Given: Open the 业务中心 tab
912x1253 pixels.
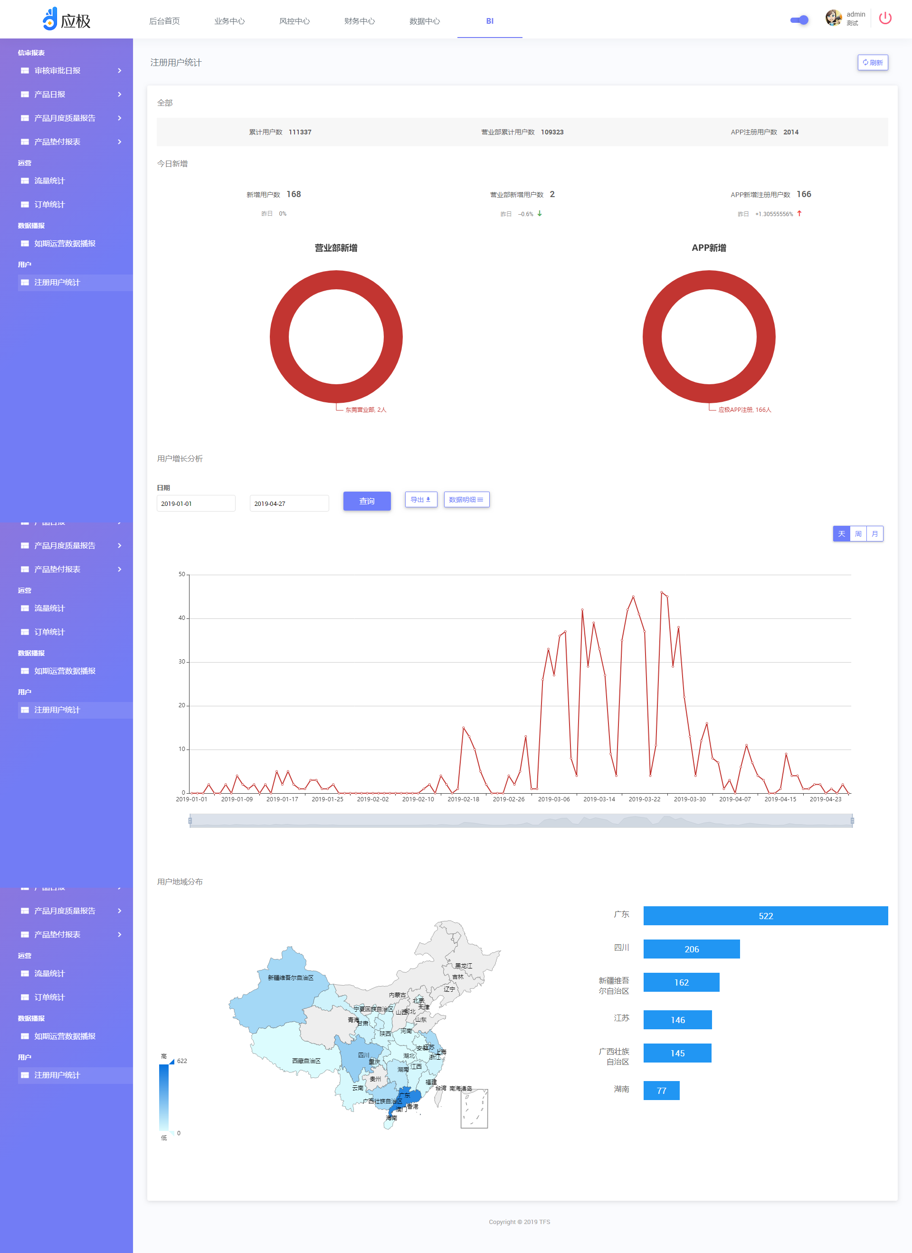Looking at the screenshot, I should tap(229, 21).
